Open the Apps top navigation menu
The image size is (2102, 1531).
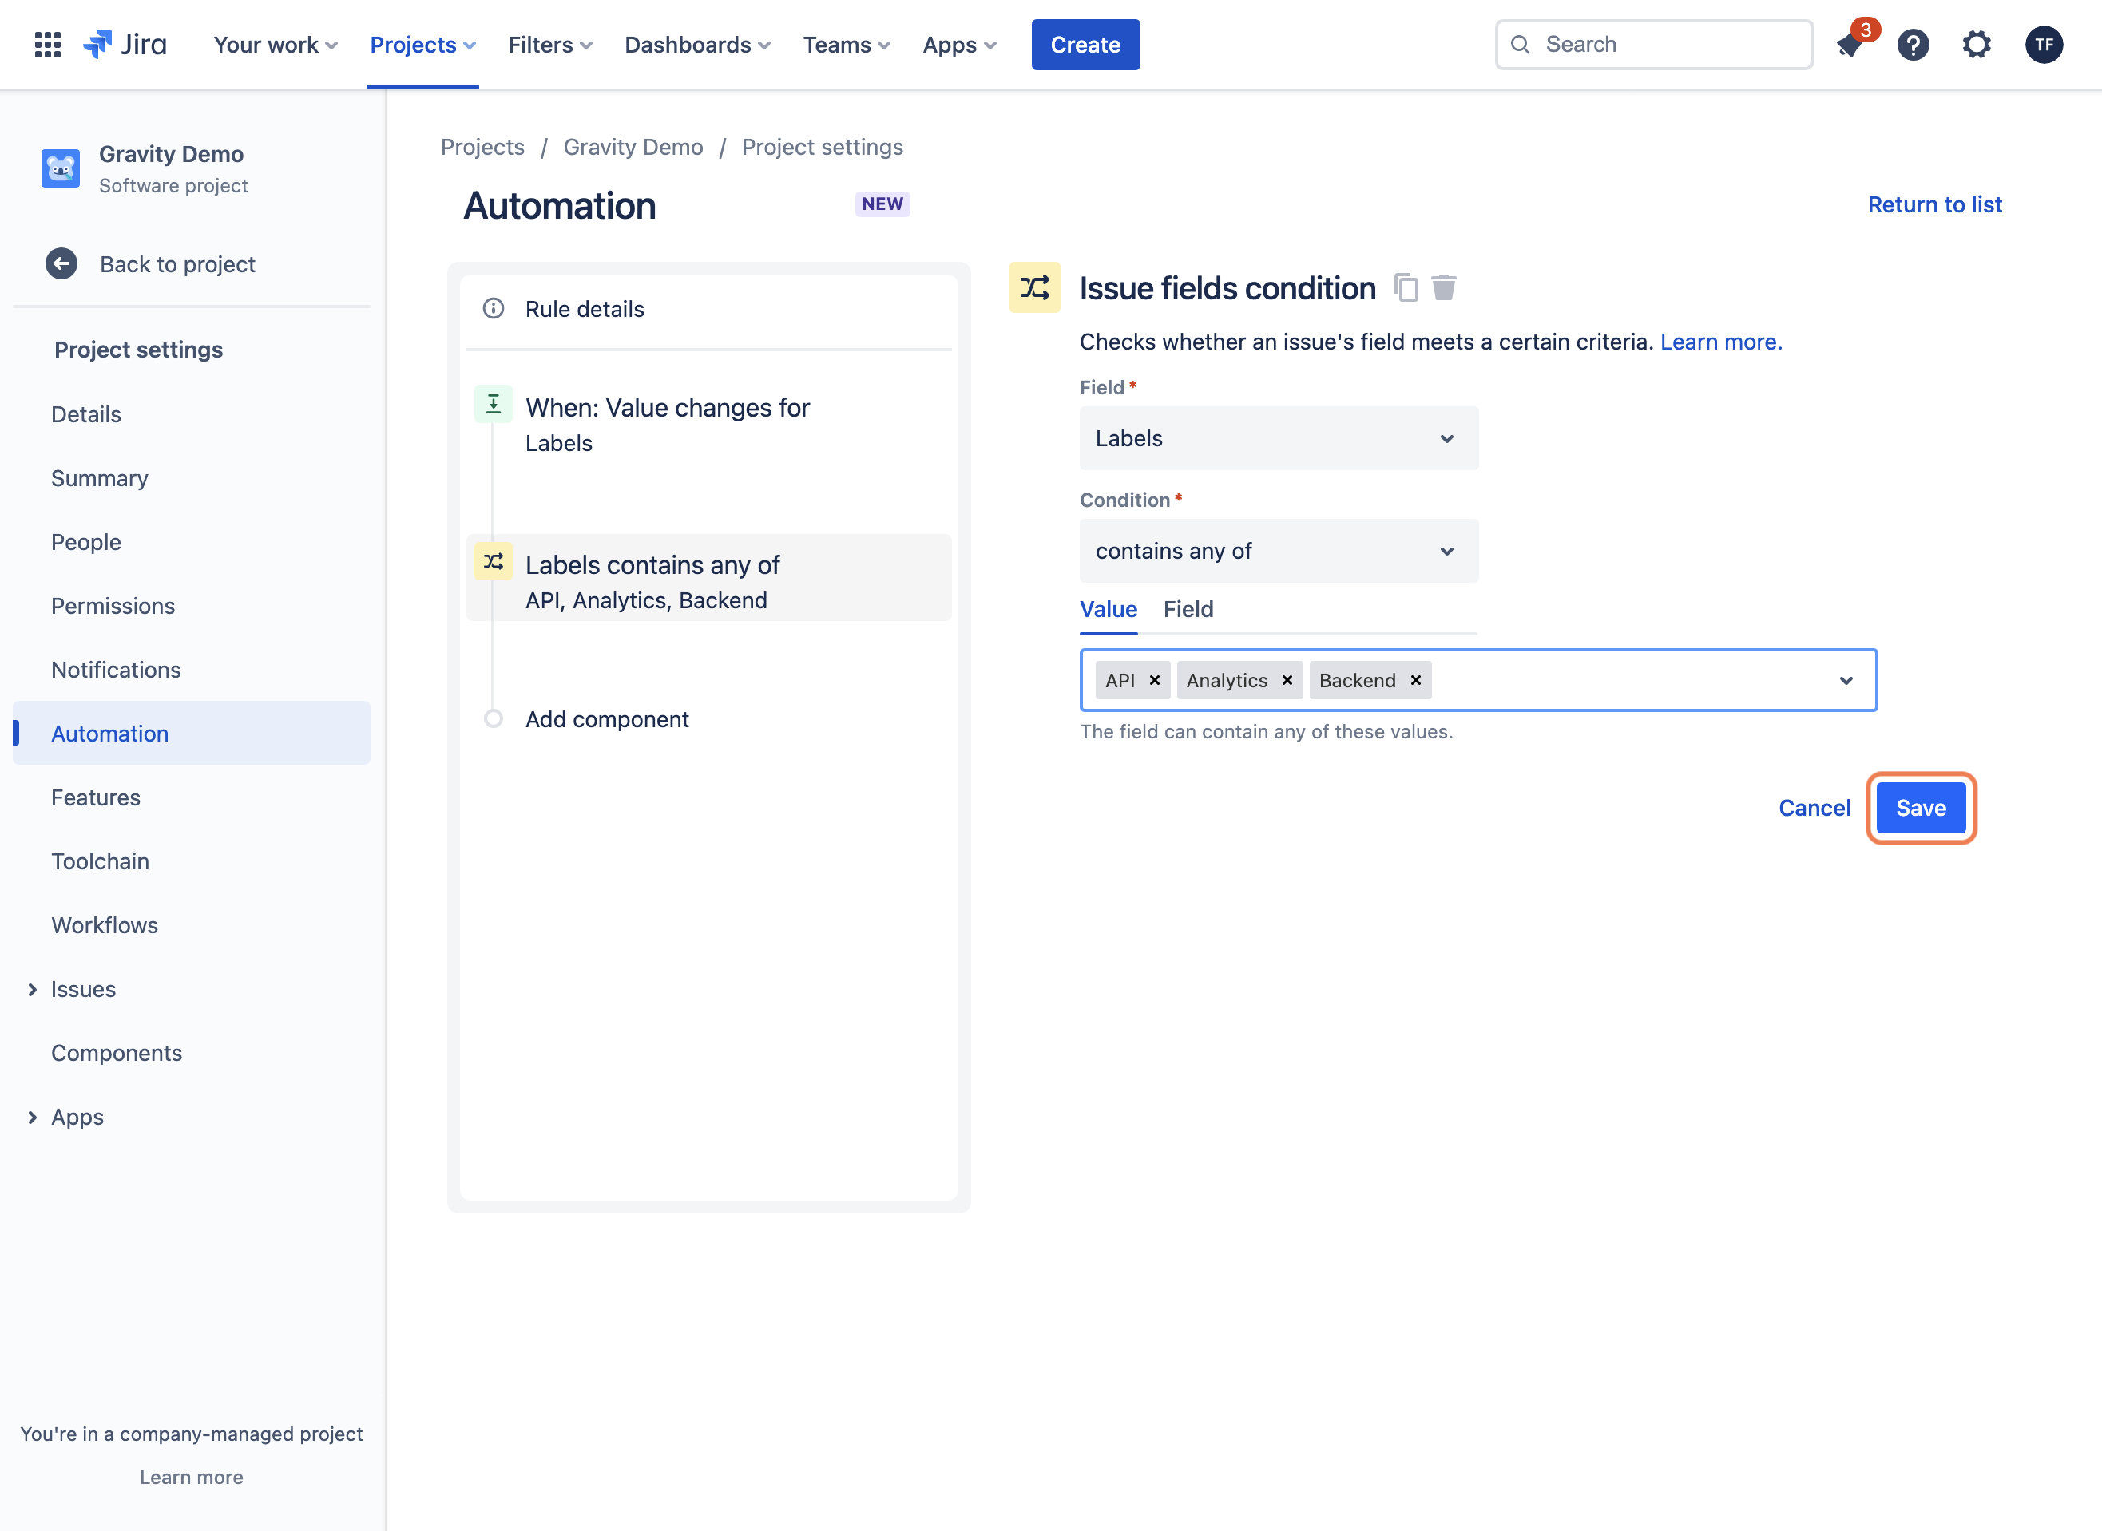958,45
